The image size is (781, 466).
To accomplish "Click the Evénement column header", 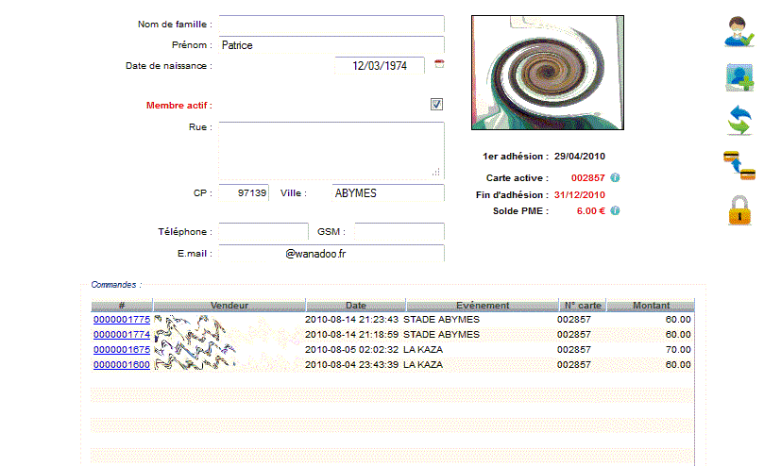I will (x=483, y=306).
